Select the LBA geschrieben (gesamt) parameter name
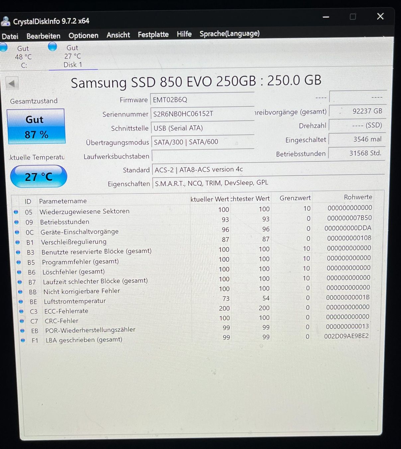The height and width of the screenshot is (449, 401). (84, 340)
